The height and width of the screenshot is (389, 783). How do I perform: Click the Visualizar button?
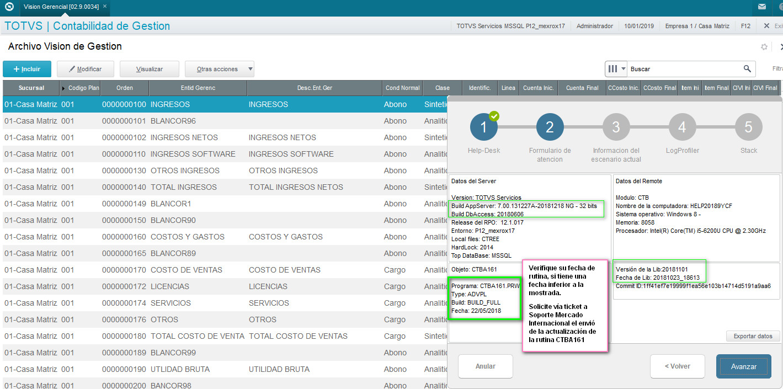[x=150, y=69]
